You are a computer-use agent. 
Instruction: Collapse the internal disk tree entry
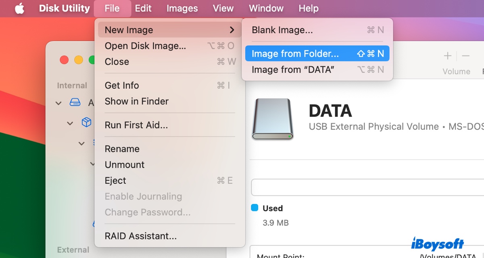[58, 103]
